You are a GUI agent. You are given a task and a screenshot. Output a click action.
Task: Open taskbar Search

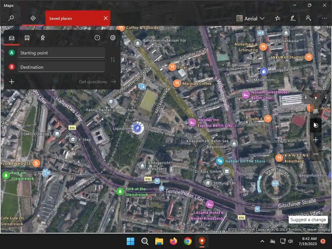(145, 241)
